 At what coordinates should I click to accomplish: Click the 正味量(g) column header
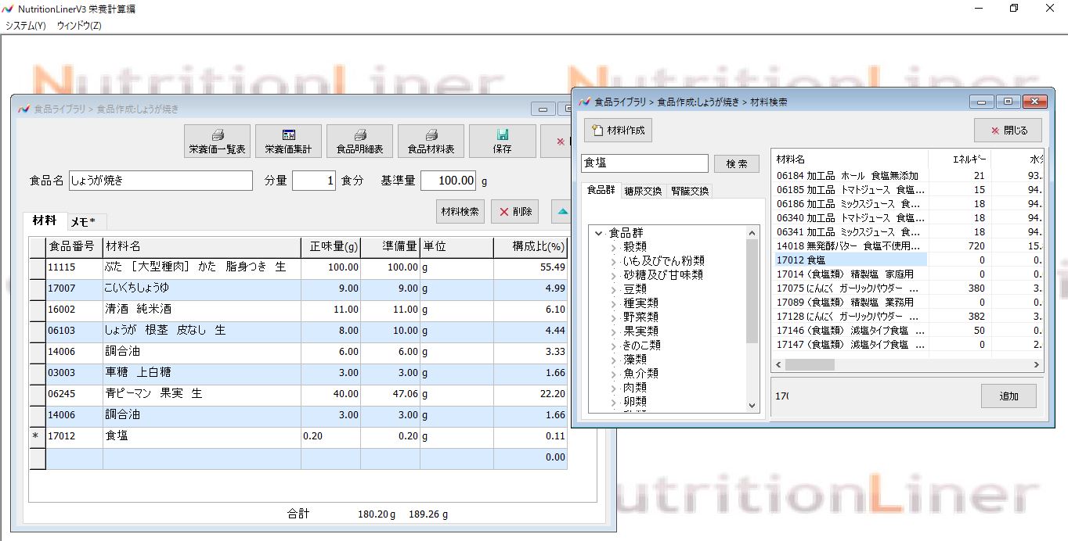(x=331, y=247)
